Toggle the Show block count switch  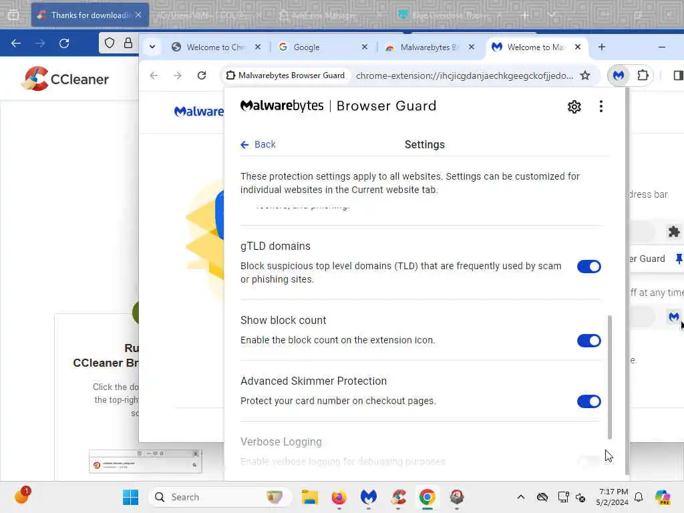[589, 341]
